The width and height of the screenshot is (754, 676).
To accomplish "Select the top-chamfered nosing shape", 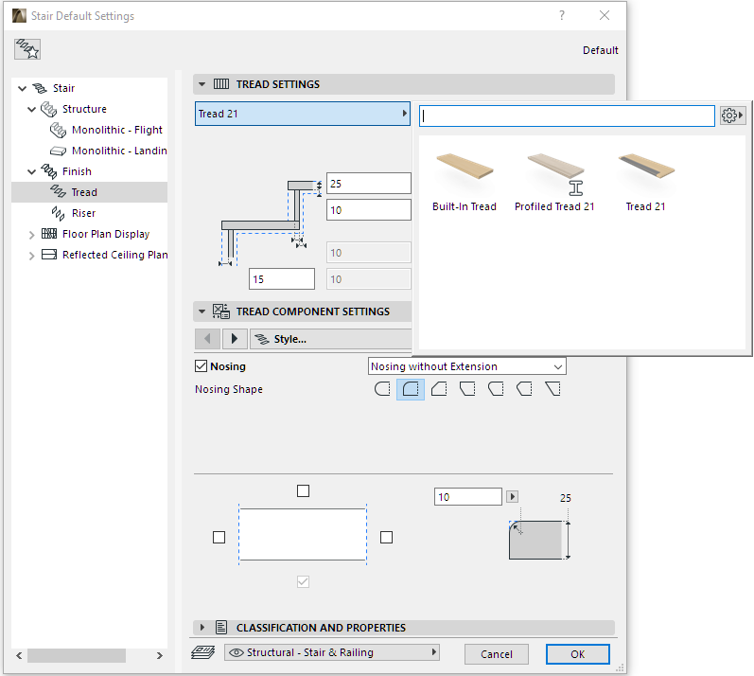I will tap(439, 389).
